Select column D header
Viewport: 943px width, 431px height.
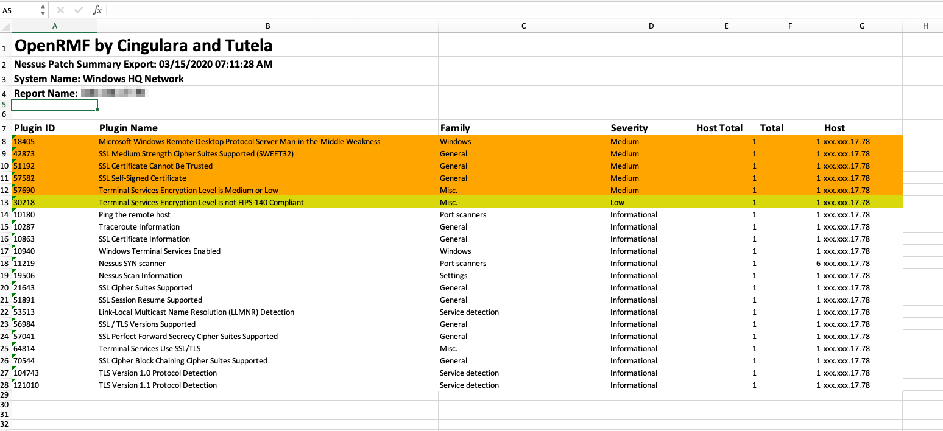coord(651,26)
